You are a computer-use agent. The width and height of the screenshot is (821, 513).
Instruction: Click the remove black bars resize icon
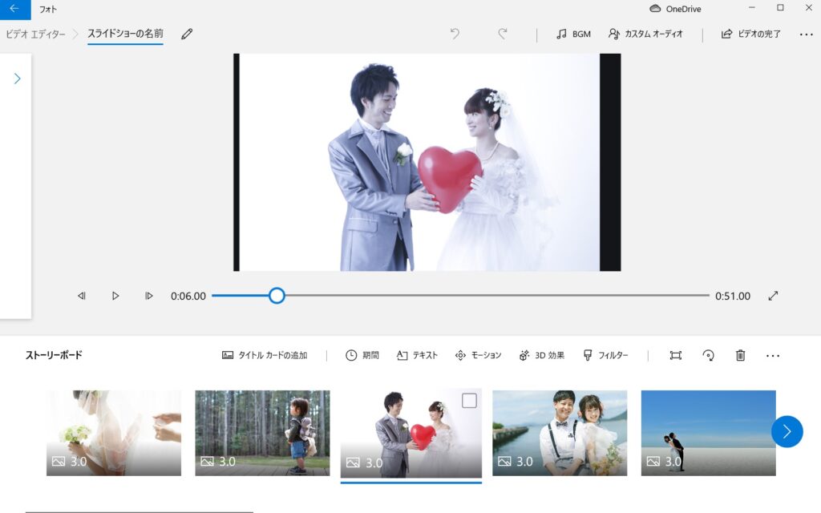tap(676, 355)
